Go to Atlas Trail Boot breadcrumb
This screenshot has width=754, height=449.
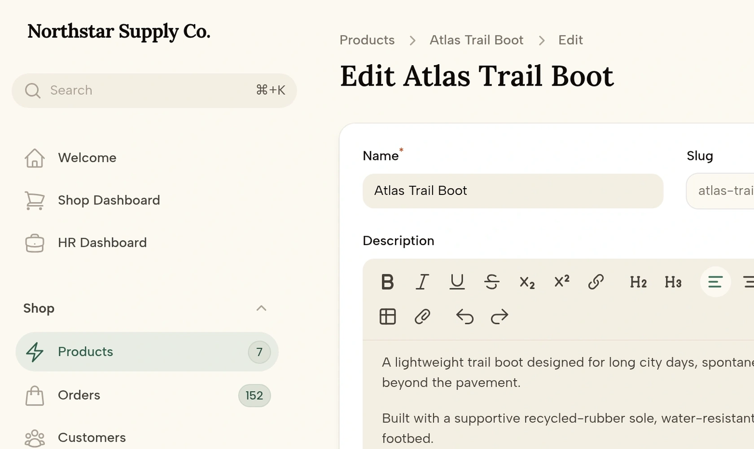[x=476, y=40]
